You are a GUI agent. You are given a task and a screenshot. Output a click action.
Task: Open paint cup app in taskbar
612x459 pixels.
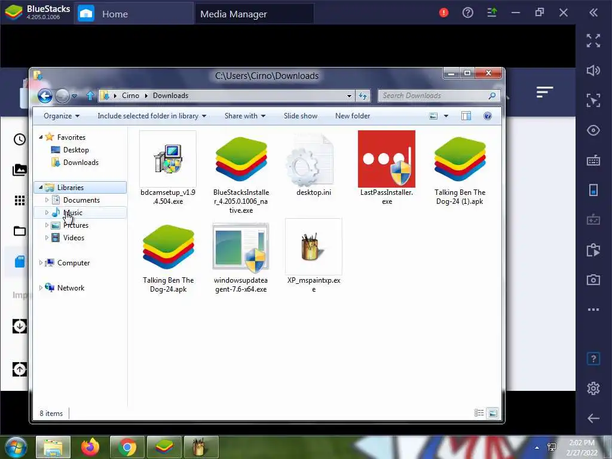[x=200, y=447]
